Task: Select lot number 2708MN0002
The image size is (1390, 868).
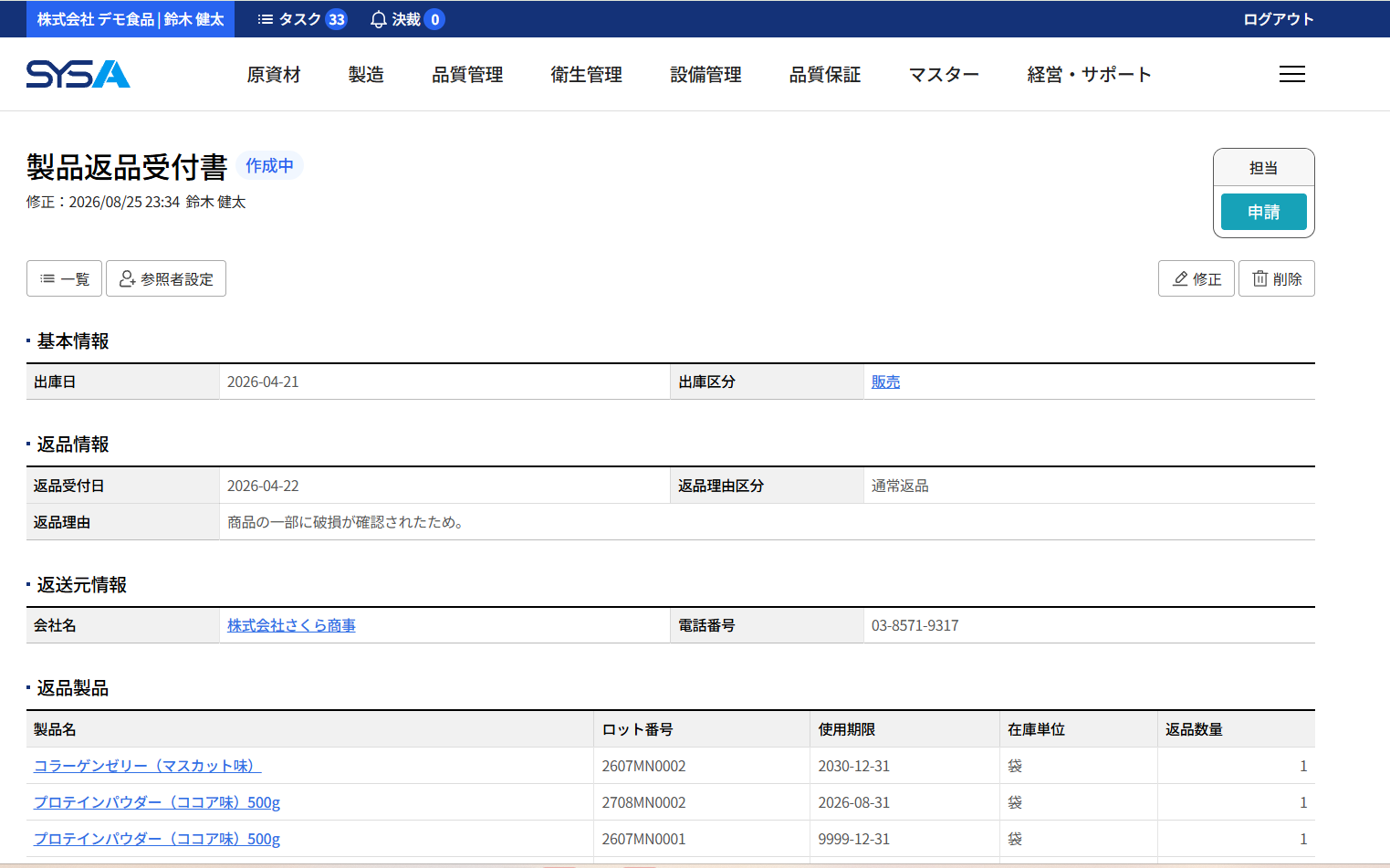Action: 643,802
